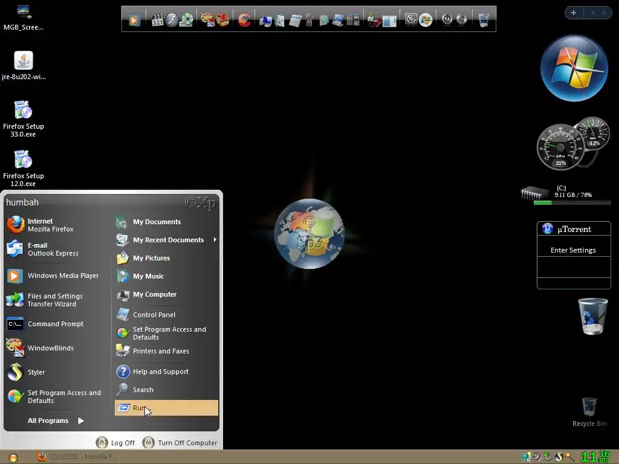Open Control Panel
Screen dimensions: 619x464
coord(166,314)
